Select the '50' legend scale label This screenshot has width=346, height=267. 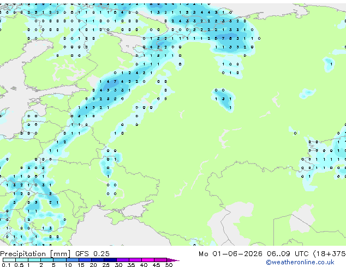click(169, 265)
